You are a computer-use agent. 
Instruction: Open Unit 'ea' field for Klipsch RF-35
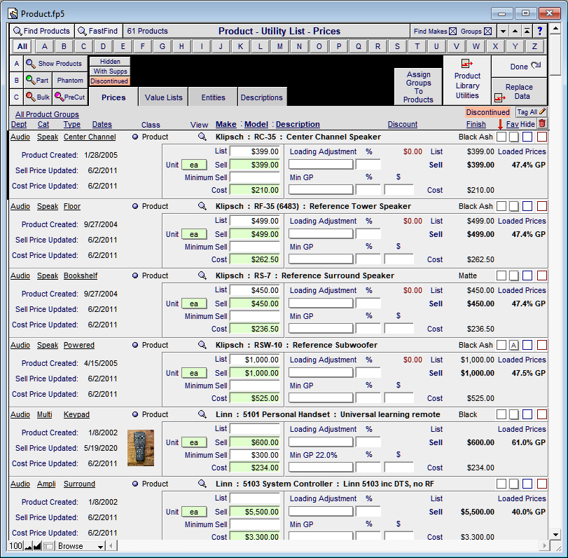click(x=194, y=234)
